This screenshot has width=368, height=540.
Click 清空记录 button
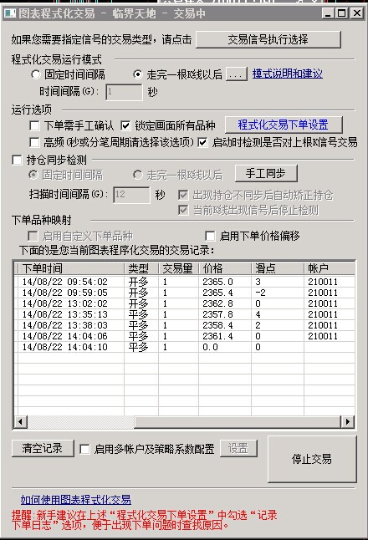click(x=43, y=448)
